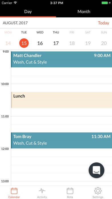Switch to the Month view tab

coord(84,11)
